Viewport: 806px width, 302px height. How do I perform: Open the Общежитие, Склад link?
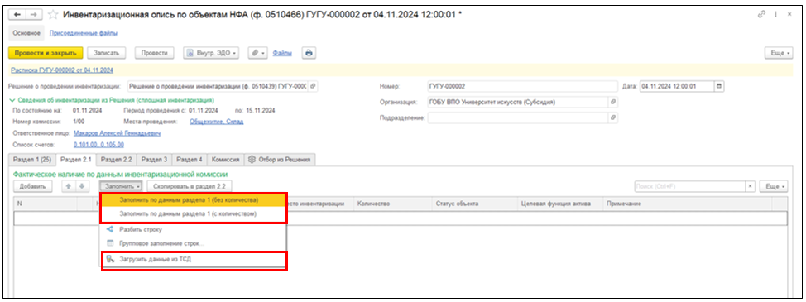(217, 122)
